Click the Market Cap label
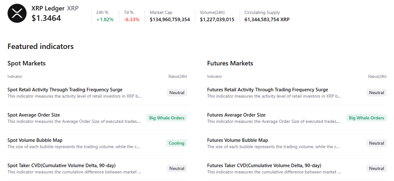Image resolution: width=394 pixels, height=181 pixels. tap(161, 12)
